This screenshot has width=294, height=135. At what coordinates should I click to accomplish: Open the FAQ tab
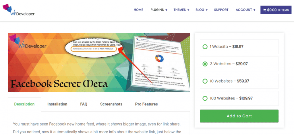(84, 104)
